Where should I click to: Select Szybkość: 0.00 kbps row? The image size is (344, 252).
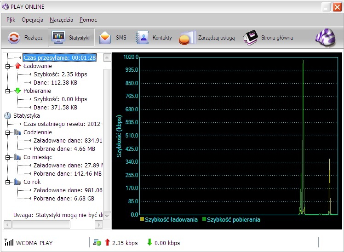coord(60,99)
